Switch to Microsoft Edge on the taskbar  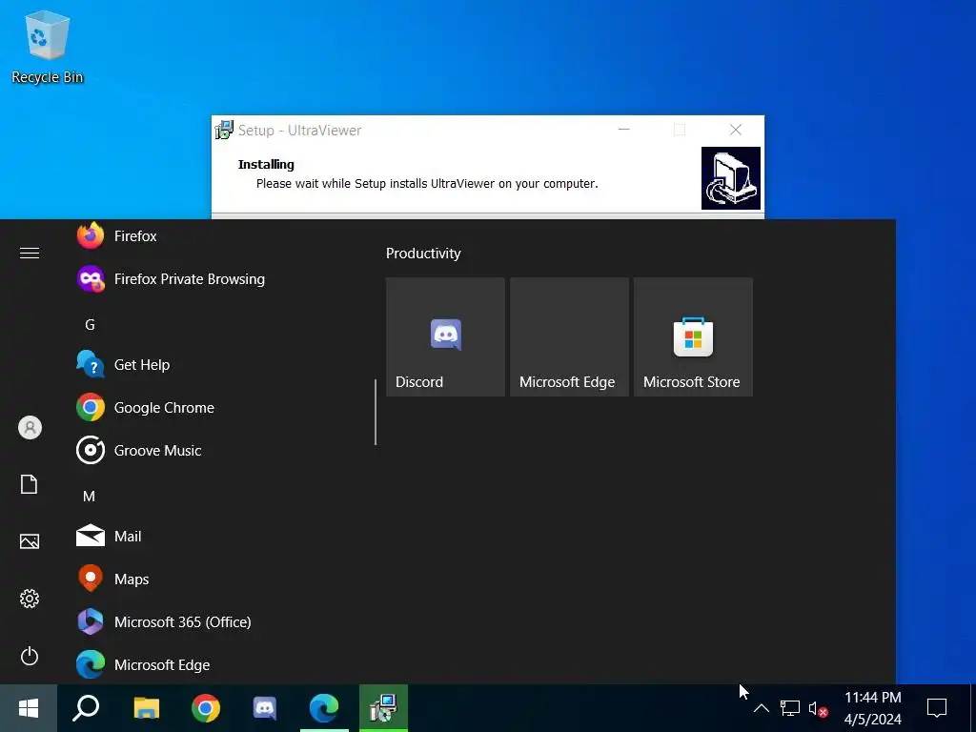click(x=324, y=708)
